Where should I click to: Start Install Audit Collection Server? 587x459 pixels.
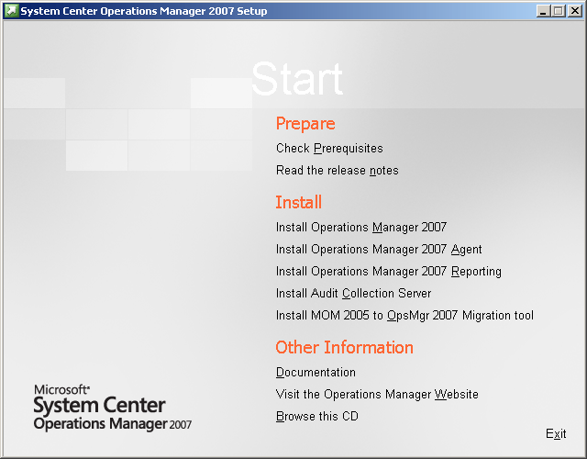[x=353, y=294]
